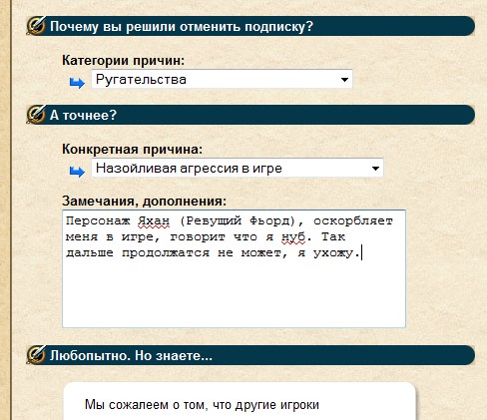Click the arrow of the Ругательства combo box
The width and height of the screenshot is (487, 420).
pos(344,80)
